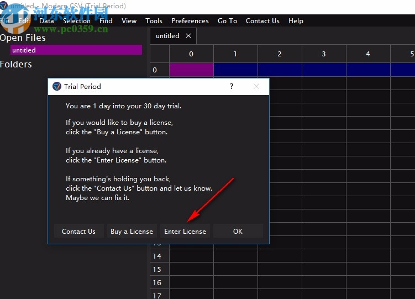Select the untitled tab

coord(167,36)
